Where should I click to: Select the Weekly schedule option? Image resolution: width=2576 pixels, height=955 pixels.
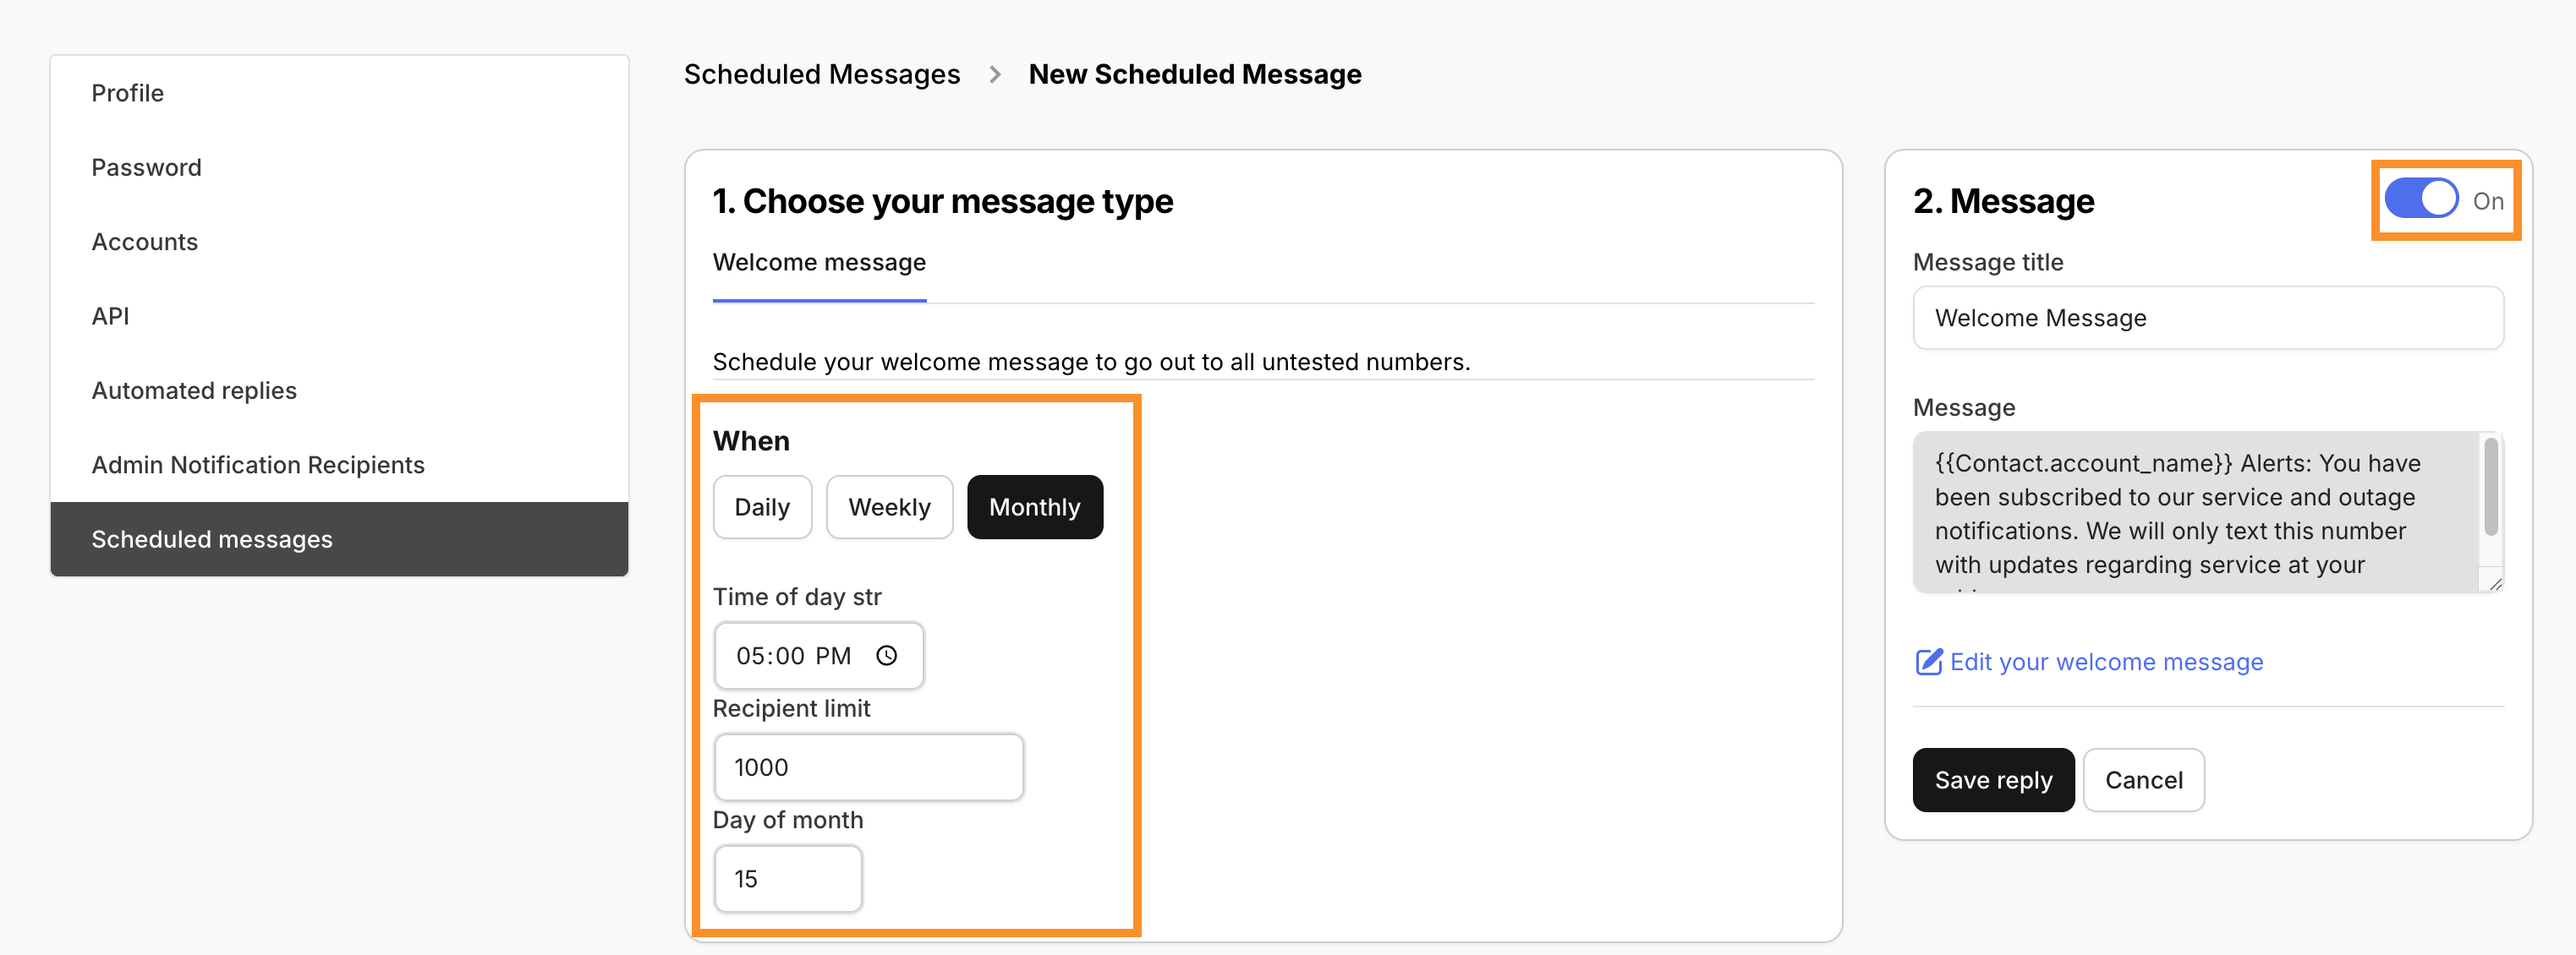[889, 506]
